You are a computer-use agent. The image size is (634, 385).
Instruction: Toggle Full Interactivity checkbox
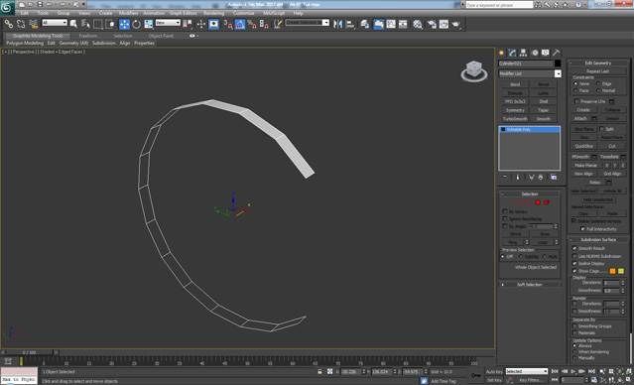[582, 229]
